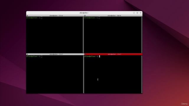Click the red title bar of active pane

click(x=113, y=54)
